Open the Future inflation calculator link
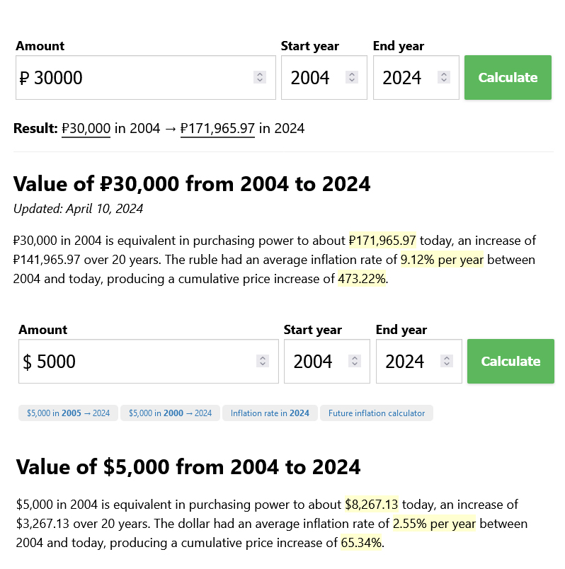 [377, 413]
